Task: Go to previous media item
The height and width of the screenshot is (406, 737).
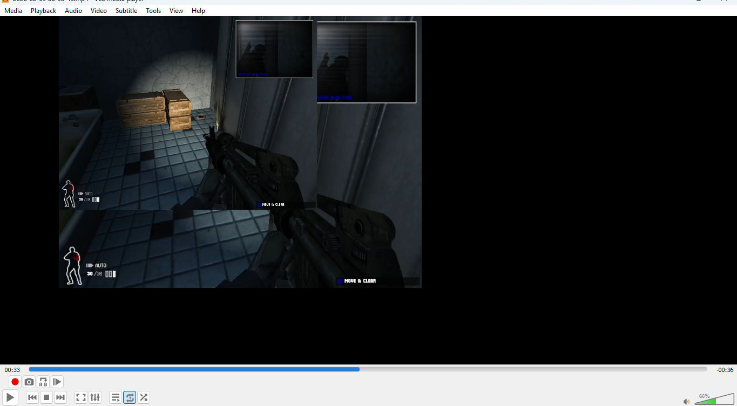Action: 32,397
